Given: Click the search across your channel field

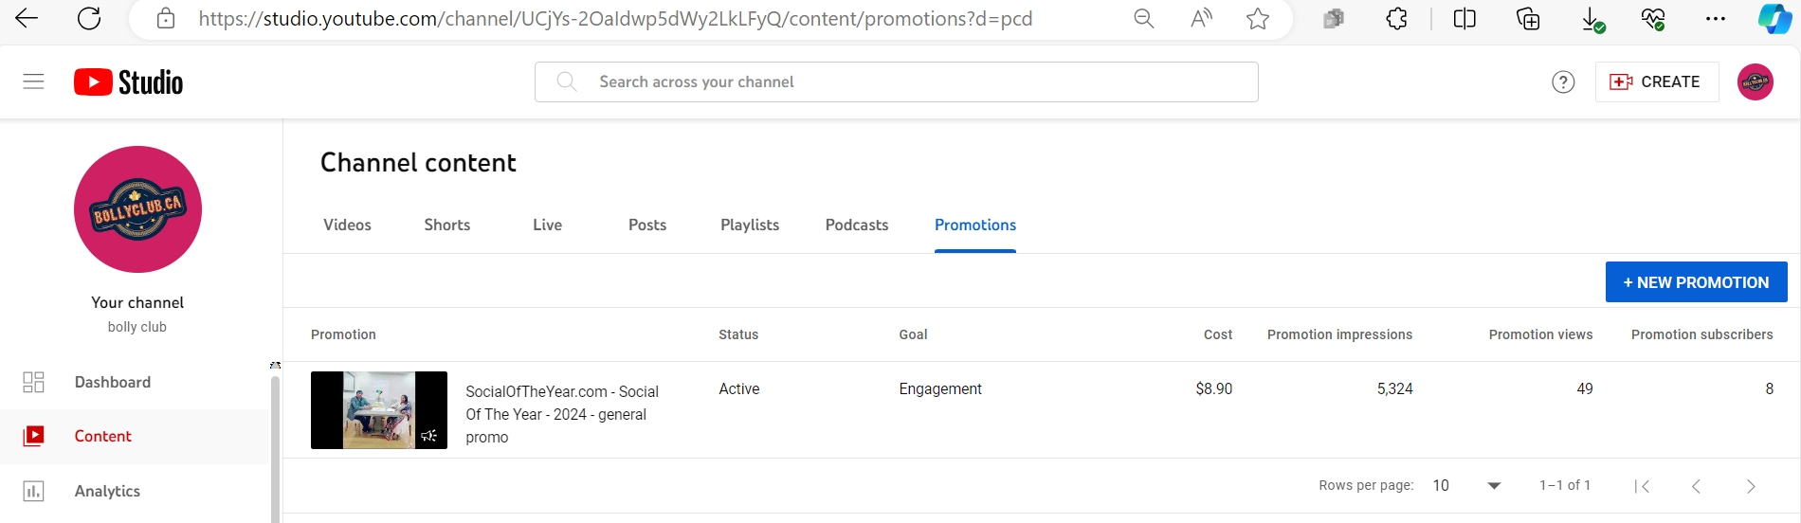Looking at the screenshot, I should coord(896,82).
